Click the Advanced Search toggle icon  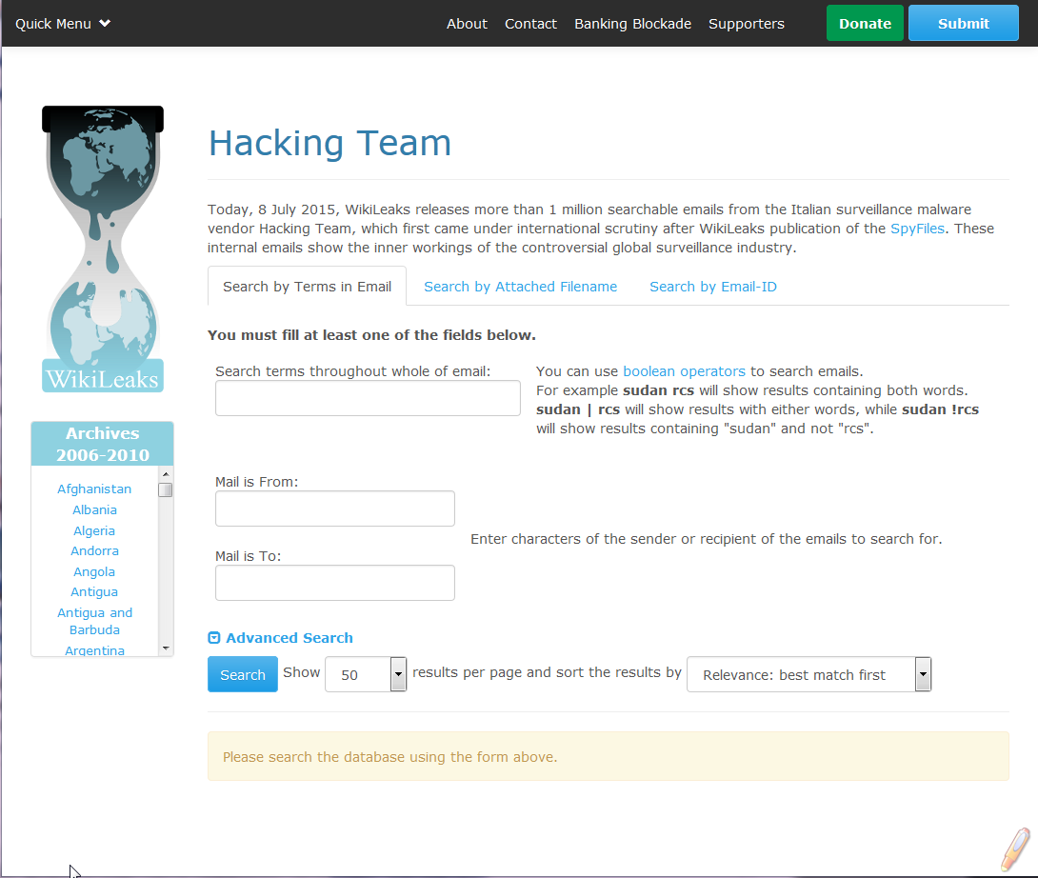click(214, 638)
